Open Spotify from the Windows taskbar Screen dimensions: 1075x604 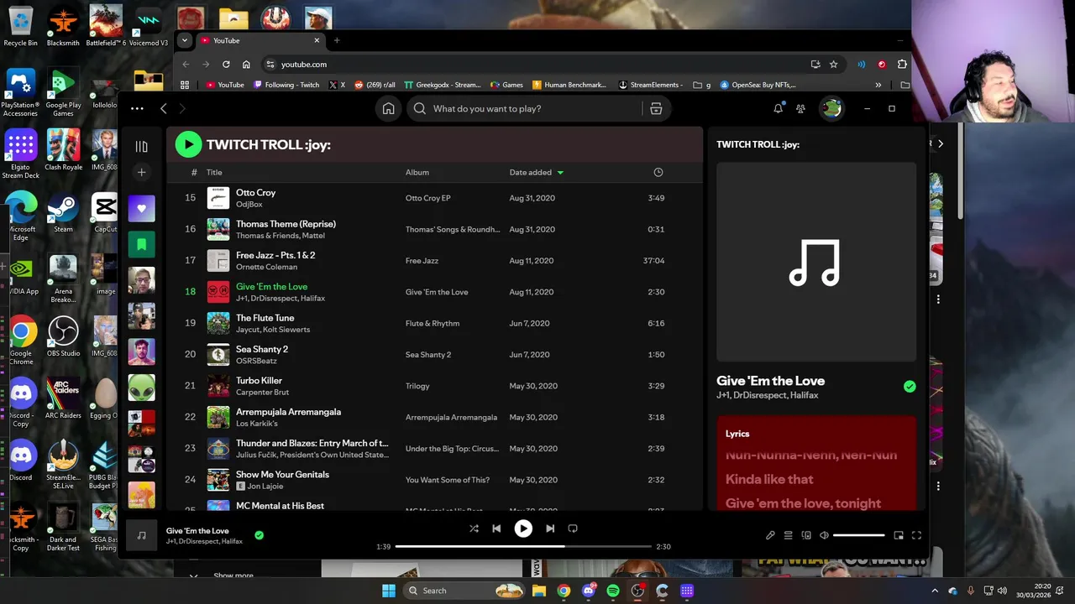pos(613,591)
